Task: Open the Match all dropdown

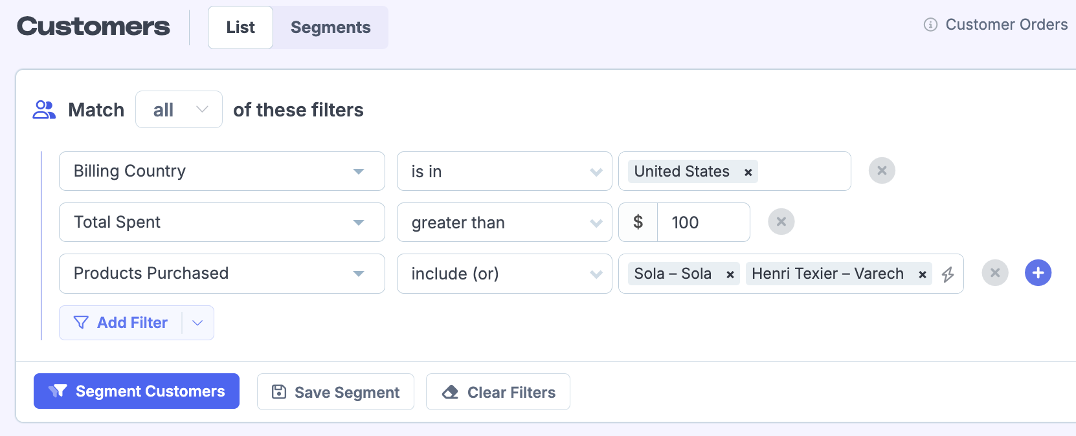Action: coord(179,109)
